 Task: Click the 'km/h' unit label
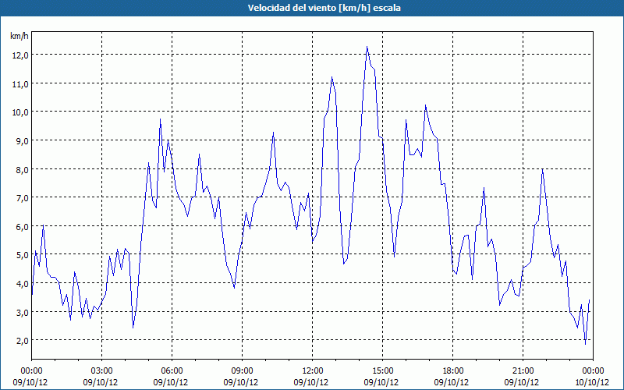(19, 36)
